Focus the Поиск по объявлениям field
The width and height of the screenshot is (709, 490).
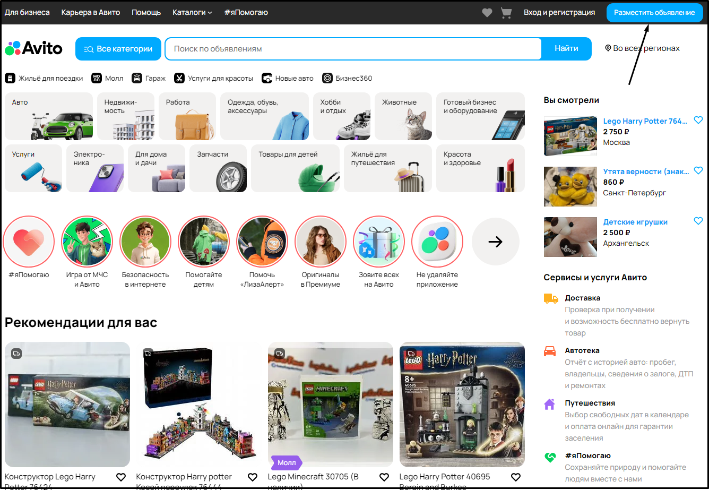pos(353,49)
